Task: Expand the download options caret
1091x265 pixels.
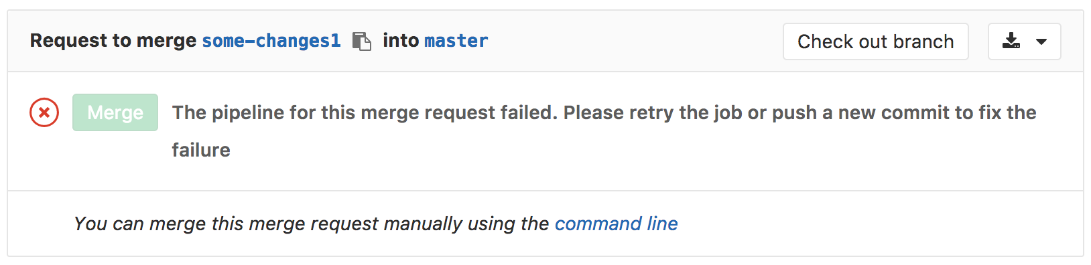Action: [1041, 42]
